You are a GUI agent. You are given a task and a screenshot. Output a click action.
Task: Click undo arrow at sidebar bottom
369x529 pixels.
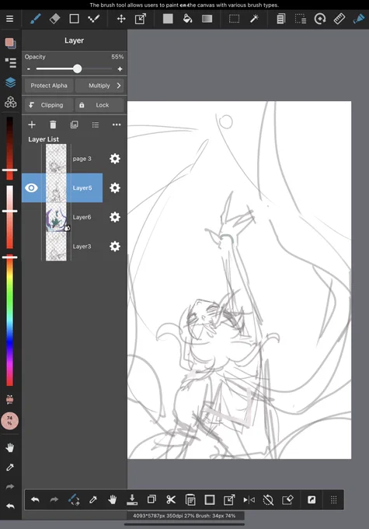[x=10, y=506]
